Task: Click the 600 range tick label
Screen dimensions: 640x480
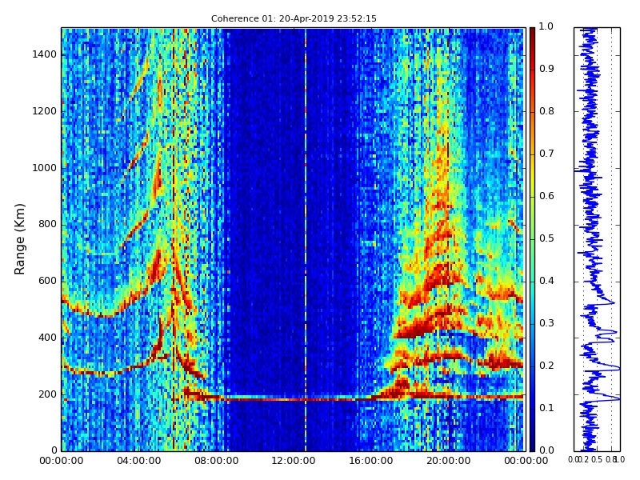Action: tap(47, 282)
